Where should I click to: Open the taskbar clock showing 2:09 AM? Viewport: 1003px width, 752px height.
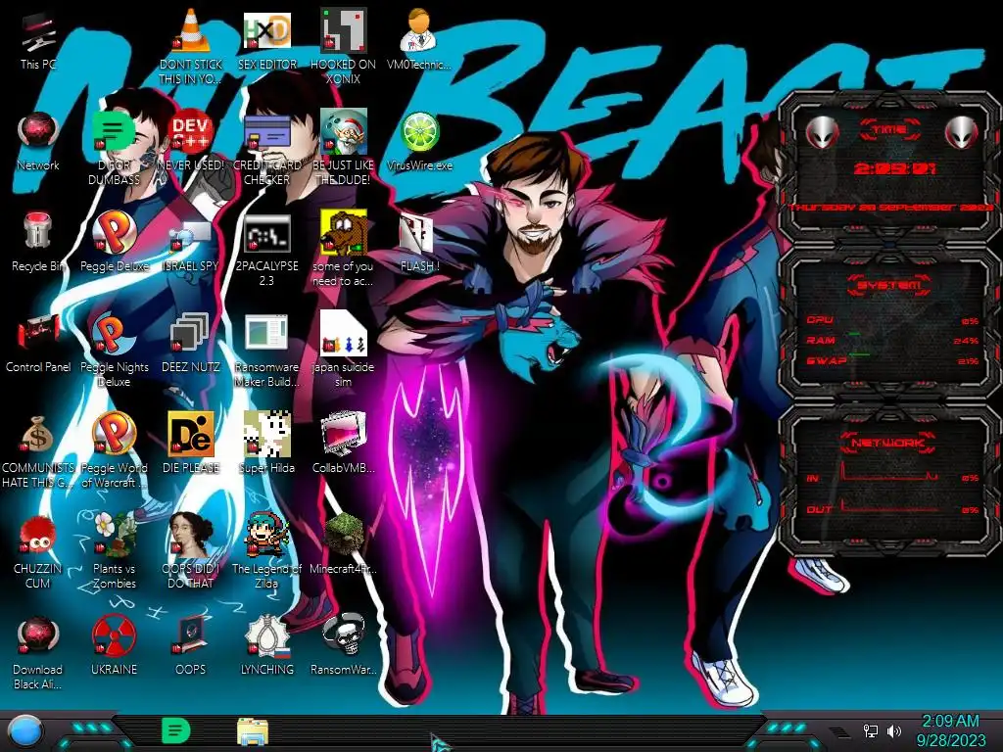pyautogui.click(x=950, y=730)
